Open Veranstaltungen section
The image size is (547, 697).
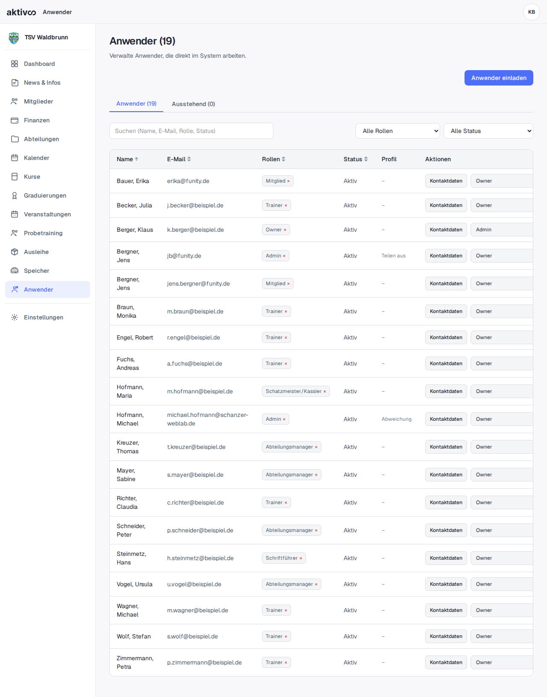pyautogui.click(x=47, y=214)
